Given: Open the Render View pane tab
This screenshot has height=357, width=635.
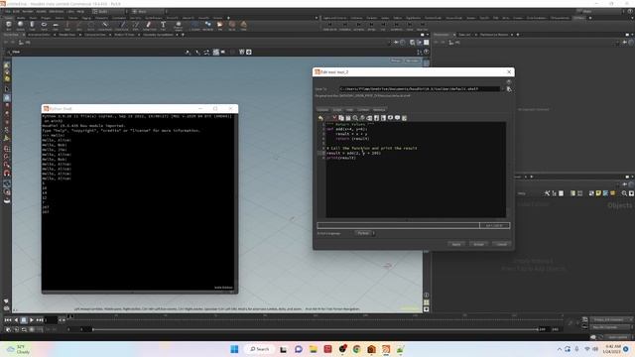Looking at the screenshot, I should coord(67,35).
